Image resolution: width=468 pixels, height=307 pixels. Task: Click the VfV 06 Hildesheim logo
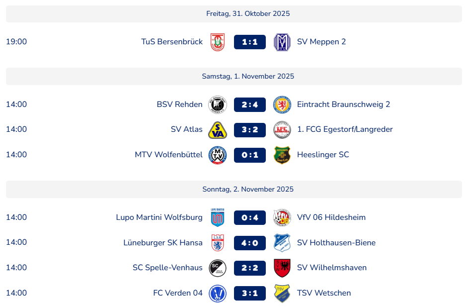pyautogui.click(x=282, y=217)
